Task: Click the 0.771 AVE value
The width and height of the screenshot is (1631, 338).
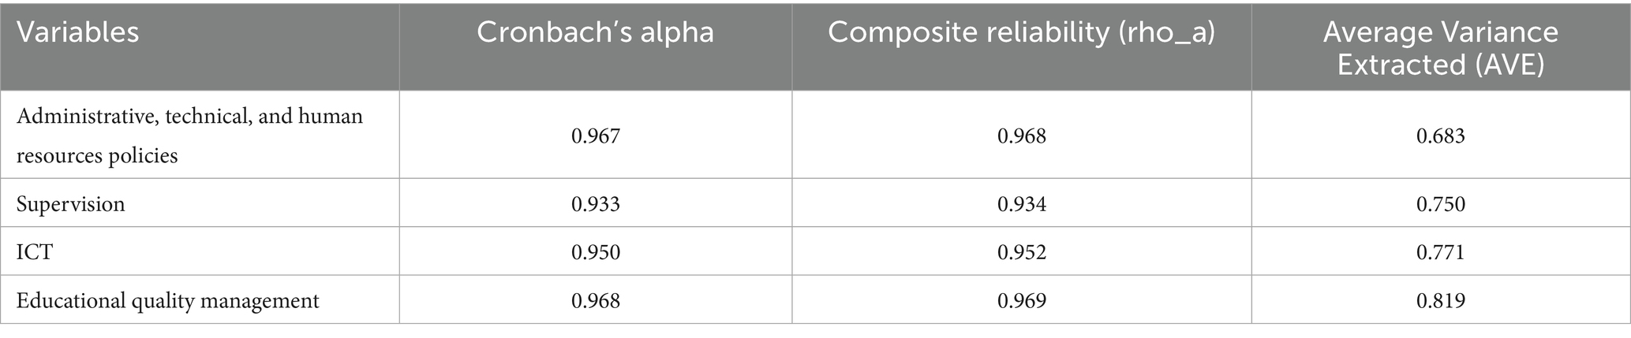Action: click(x=1440, y=252)
